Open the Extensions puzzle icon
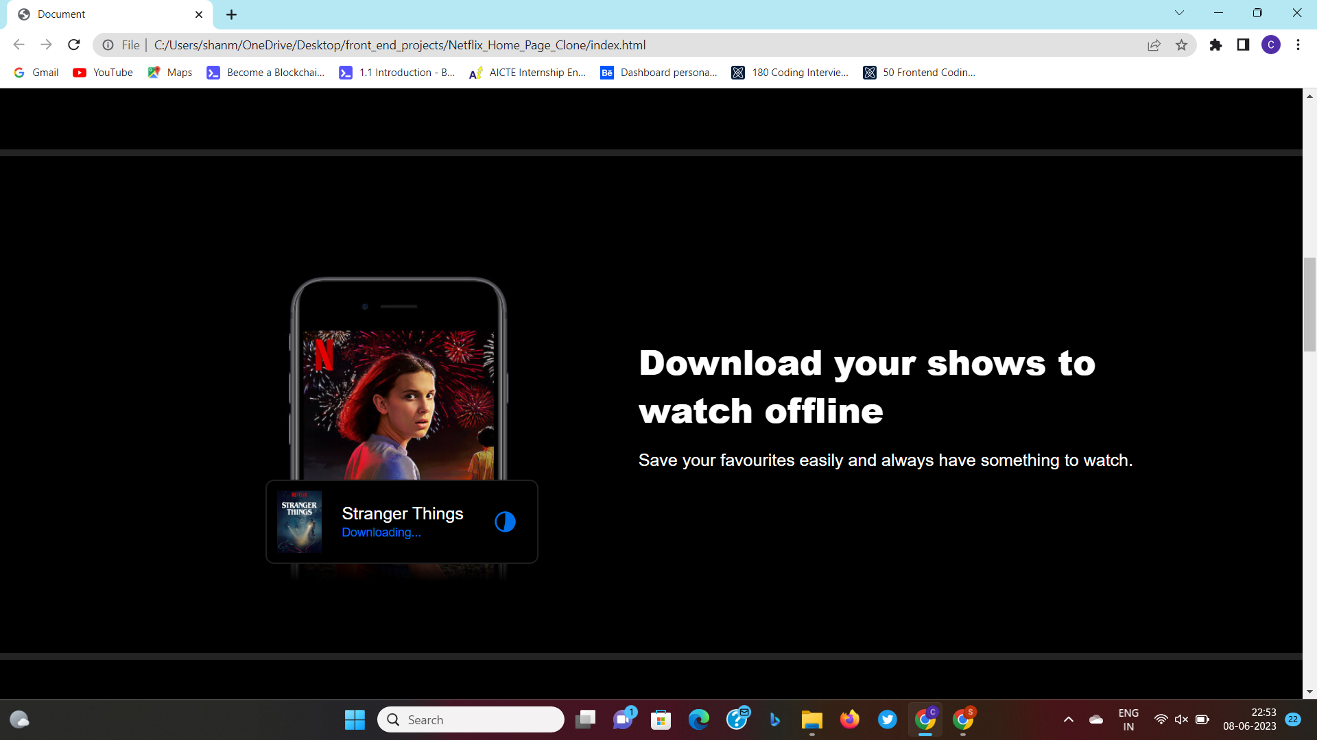 click(1215, 45)
